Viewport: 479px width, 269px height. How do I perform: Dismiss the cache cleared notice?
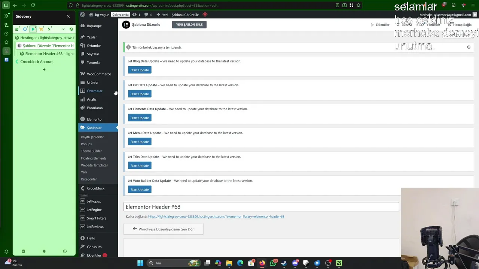pyautogui.click(x=469, y=47)
